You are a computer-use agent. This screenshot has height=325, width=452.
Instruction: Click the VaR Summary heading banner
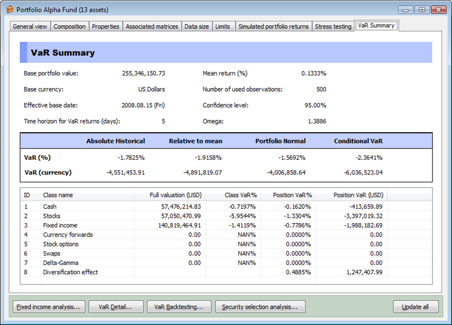click(226, 52)
